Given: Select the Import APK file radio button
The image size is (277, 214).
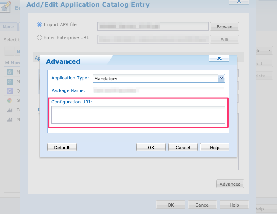Looking at the screenshot, I should click(x=39, y=25).
